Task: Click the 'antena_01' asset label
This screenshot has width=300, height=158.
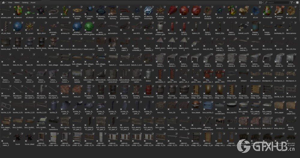Action: point(65,33)
